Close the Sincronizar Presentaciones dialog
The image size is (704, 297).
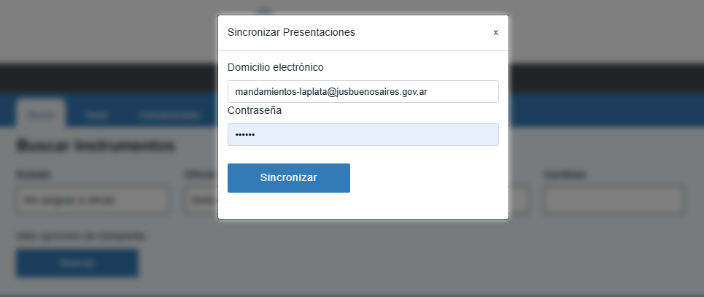point(495,33)
